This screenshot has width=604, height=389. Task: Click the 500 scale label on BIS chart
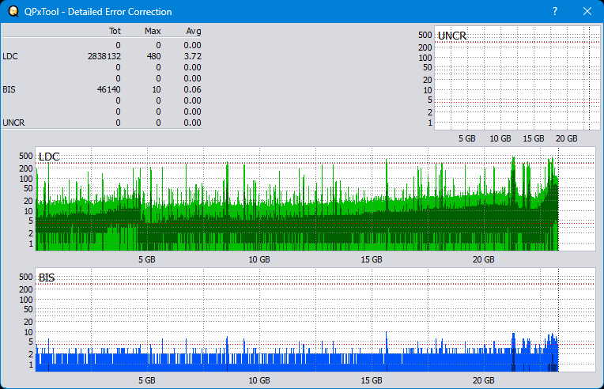tap(26, 277)
